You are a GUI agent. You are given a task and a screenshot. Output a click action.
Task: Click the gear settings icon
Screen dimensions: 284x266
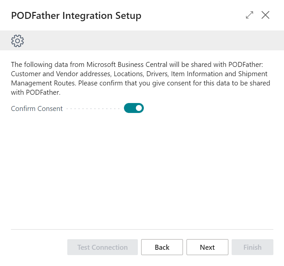[x=17, y=41]
